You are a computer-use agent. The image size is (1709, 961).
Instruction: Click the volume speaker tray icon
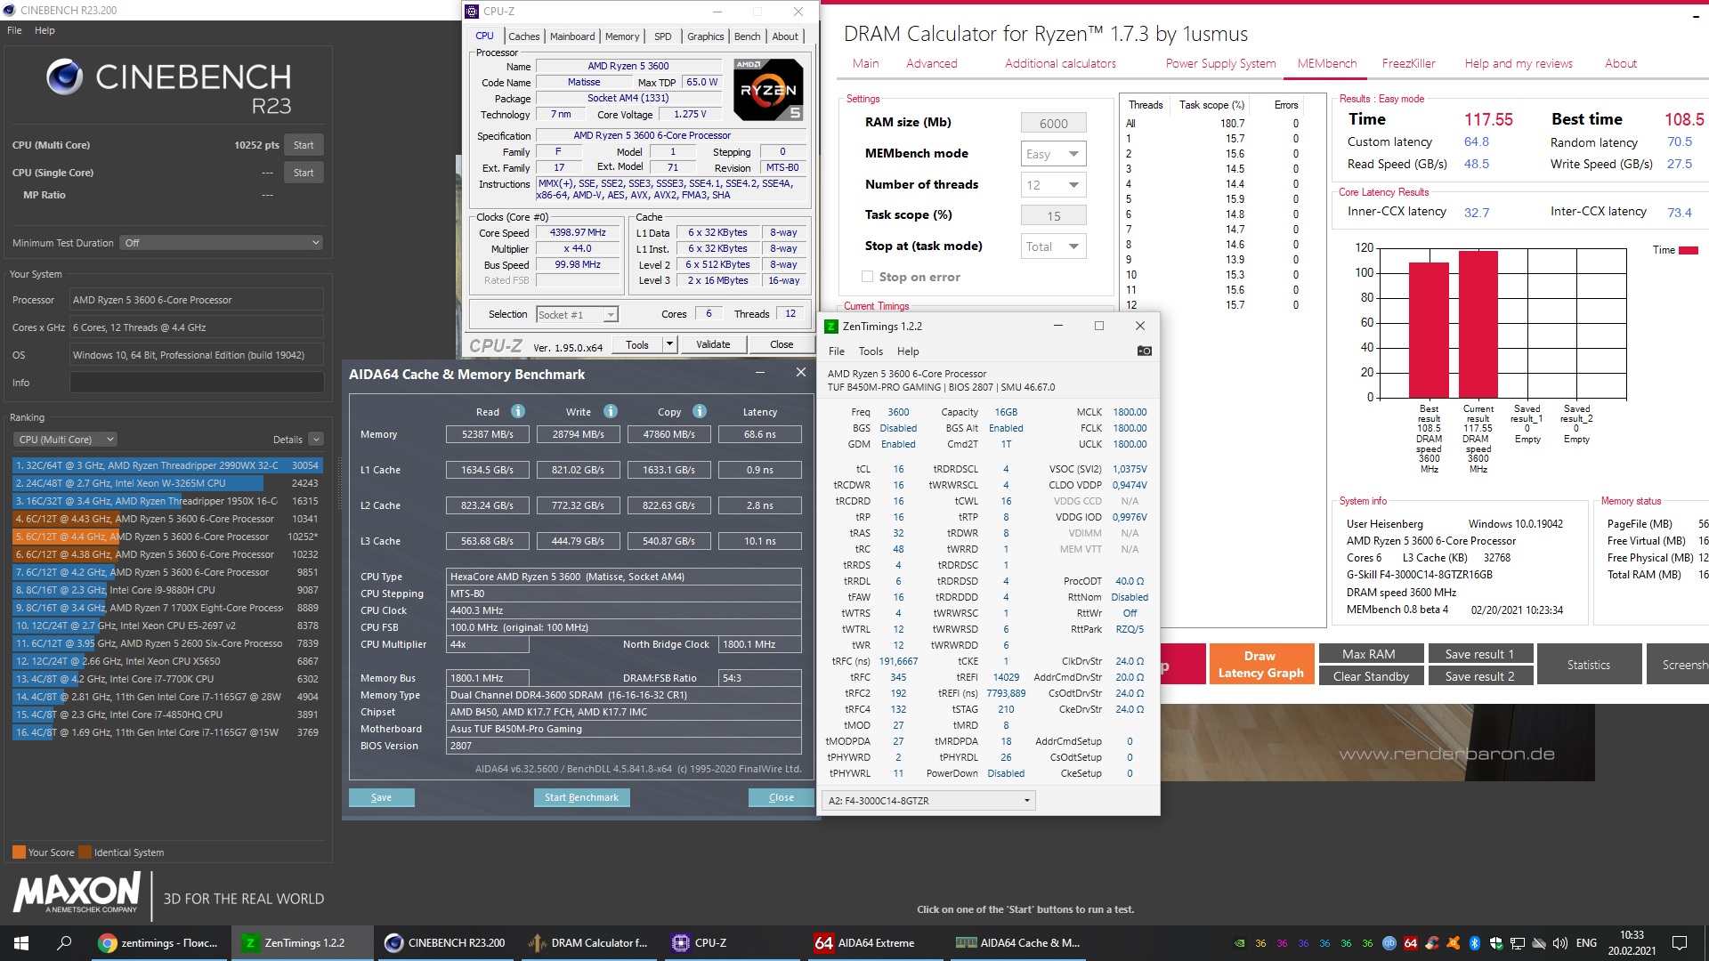tap(1560, 942)
